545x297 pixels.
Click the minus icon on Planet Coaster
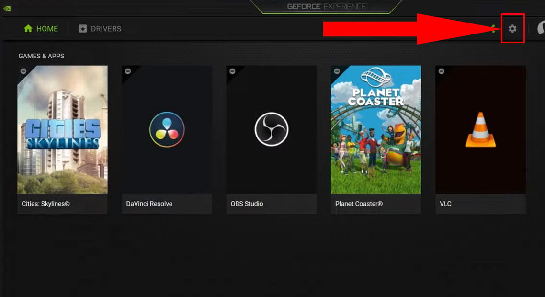pyautogui.click(x=337, y=71)
